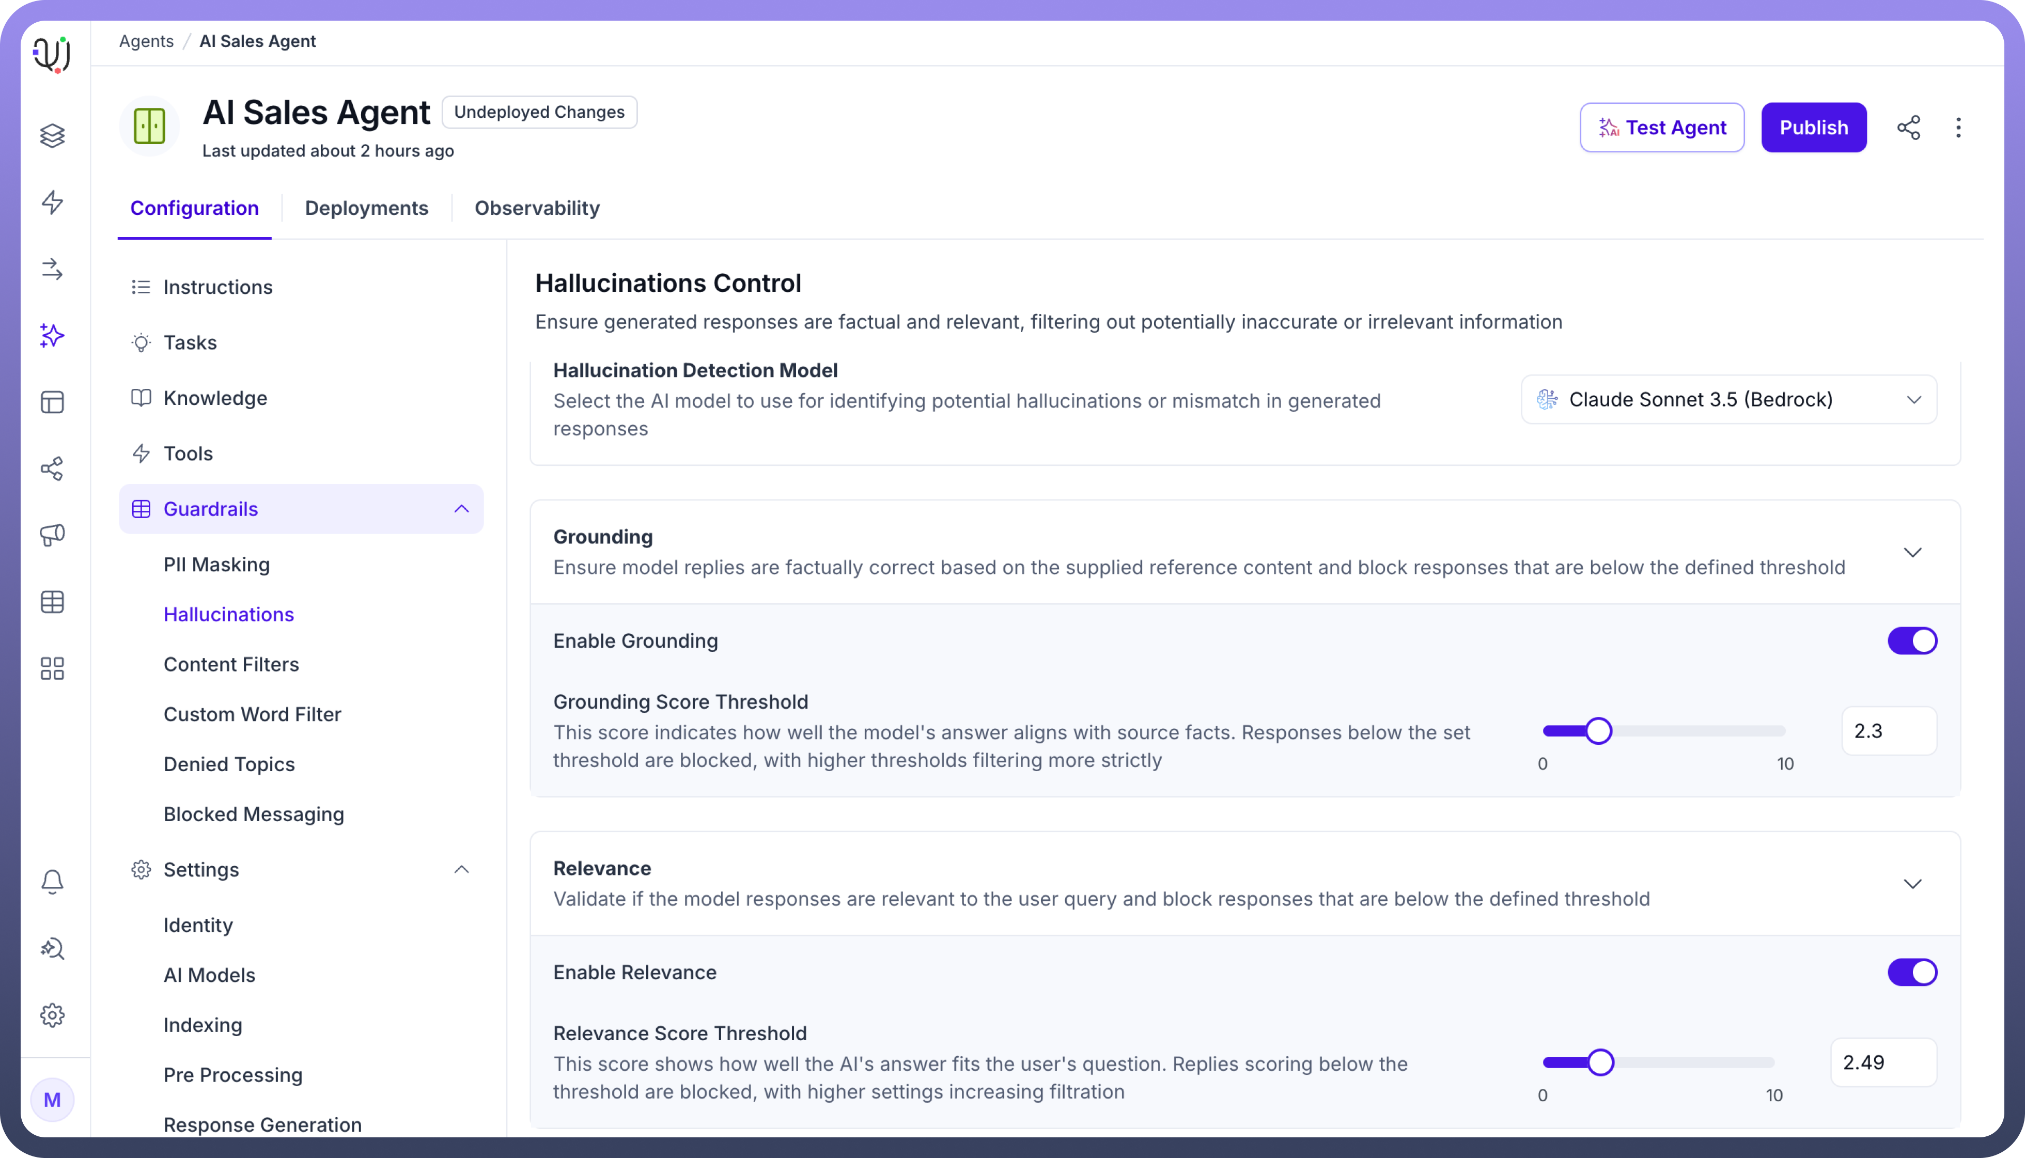Click the Publish button
The width and height of the screenshot is (2025, 1158).
(1813, 127)
